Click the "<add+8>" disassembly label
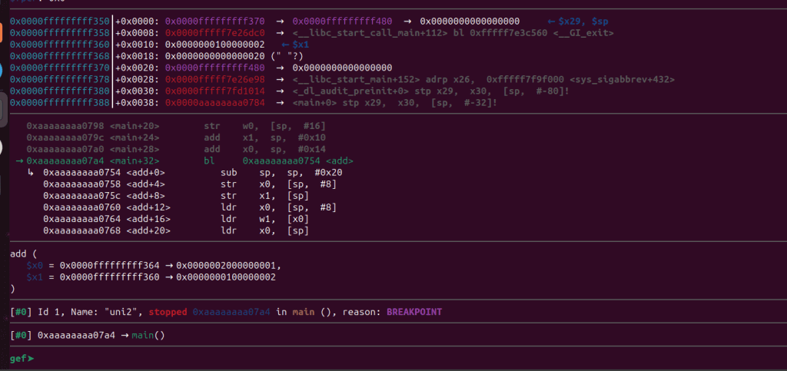Image resolution: width=787 pixels, height=371 pixels. click(x=145, y=196)
